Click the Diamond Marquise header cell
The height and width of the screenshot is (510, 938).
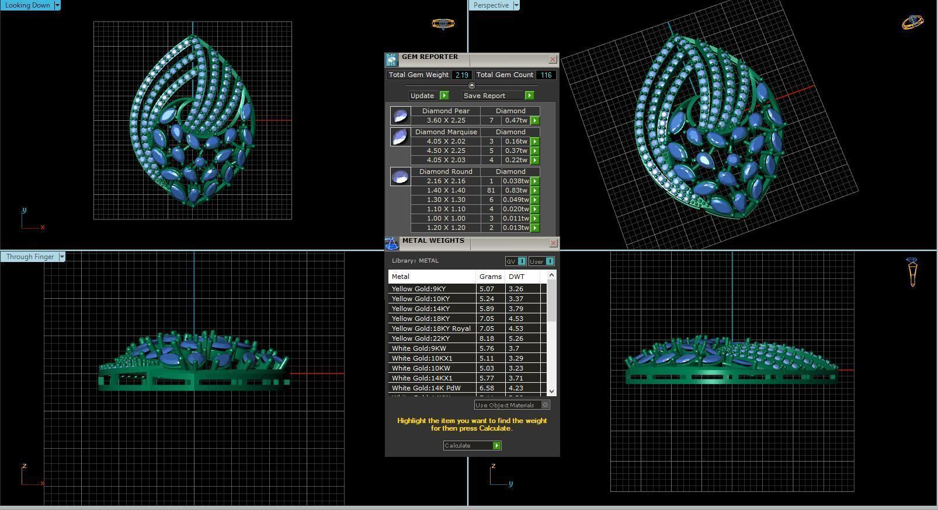[x=446, y=132]
